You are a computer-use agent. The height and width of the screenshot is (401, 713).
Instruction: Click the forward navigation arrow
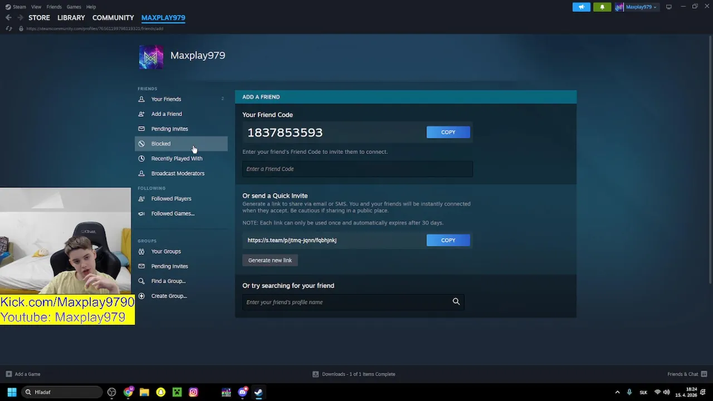20,18
